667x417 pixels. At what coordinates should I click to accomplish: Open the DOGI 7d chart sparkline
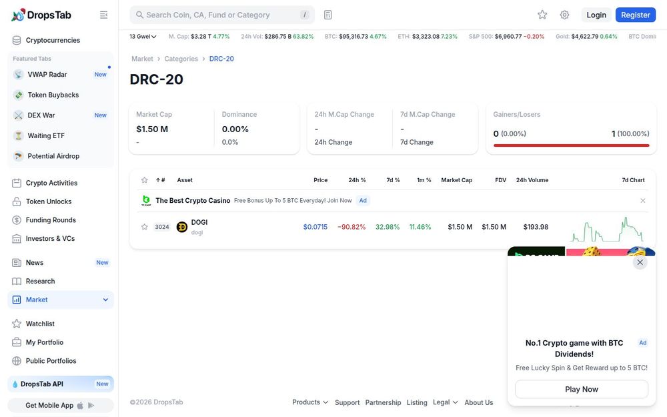point(607,230)
